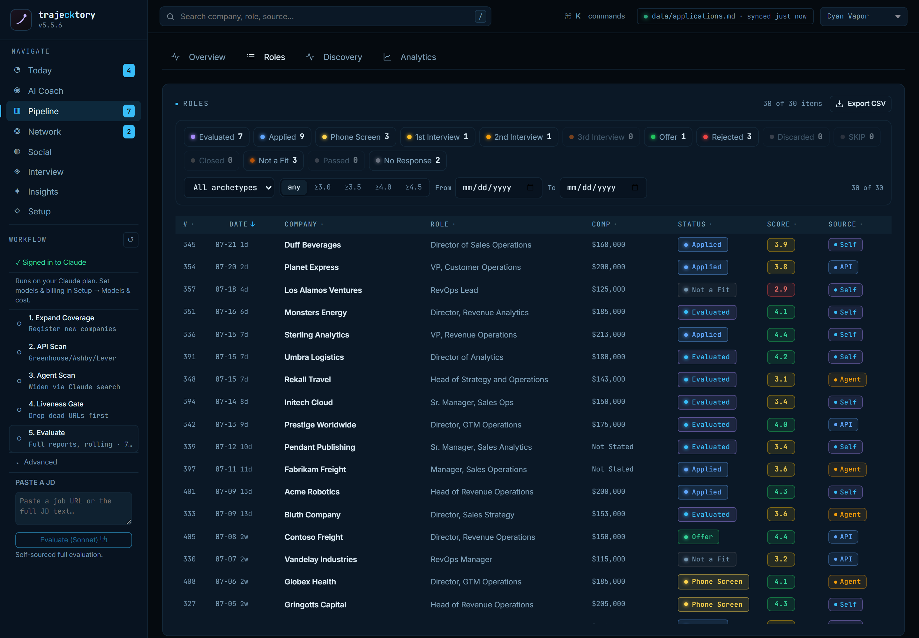The height and width of the screenshot is (638, 919).
Task: Open the Social section
Action: click(74, 152)
